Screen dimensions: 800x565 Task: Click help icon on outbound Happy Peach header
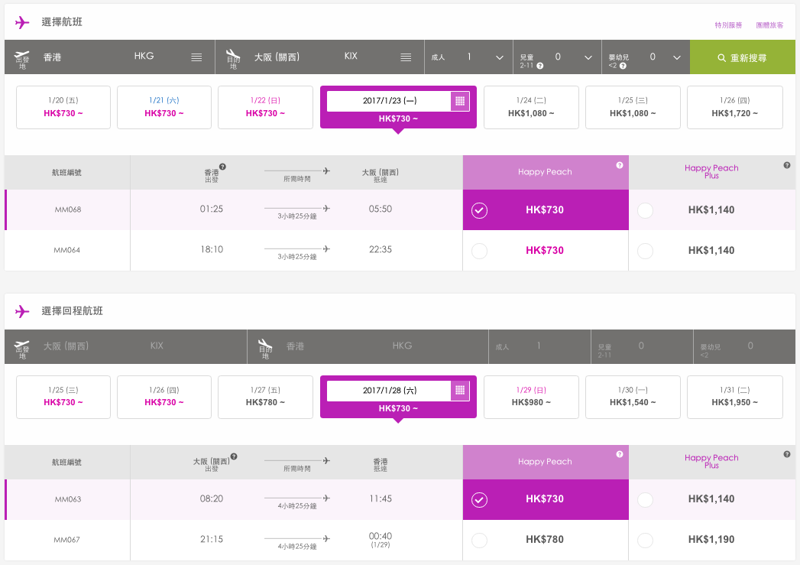pyautogui.click(x=620, y=165)
